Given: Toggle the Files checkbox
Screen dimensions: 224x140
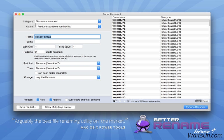Looking at the screenshot, I should [38, 100].
